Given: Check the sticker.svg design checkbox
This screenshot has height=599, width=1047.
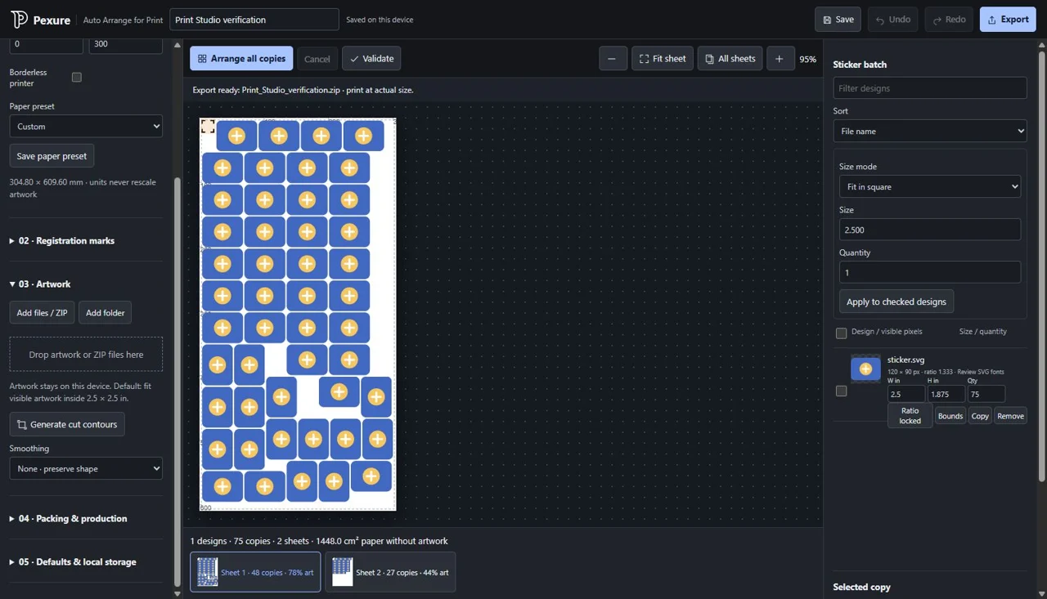Looking at the screenshot, I should 841,391.
